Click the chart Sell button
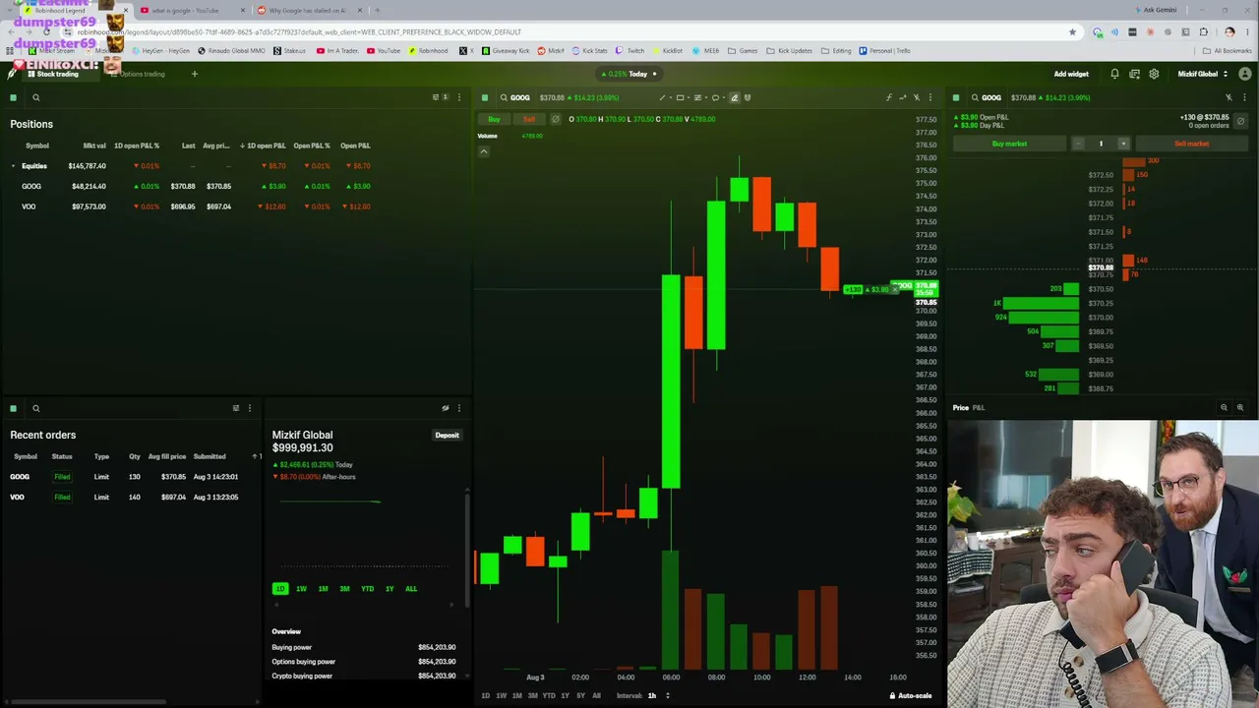Screen dimensions: 1259x708 [528, 119]
